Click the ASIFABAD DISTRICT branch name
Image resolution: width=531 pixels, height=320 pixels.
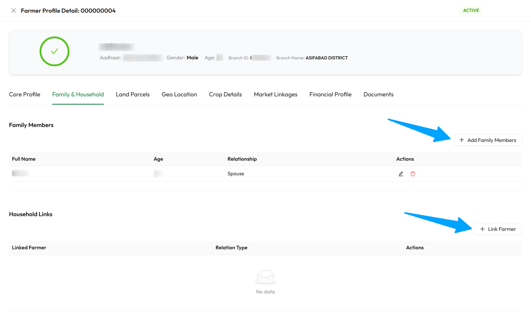point(327,58)
